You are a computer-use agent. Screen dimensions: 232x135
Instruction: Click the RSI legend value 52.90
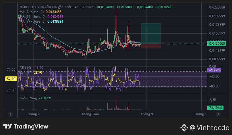pos(38,72)
